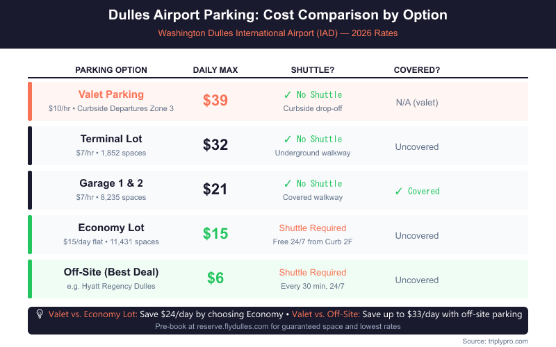Click the Garage 1 & 2 No Shuttle checkmark
Screen dimensions: 556x347
[288, 183]
